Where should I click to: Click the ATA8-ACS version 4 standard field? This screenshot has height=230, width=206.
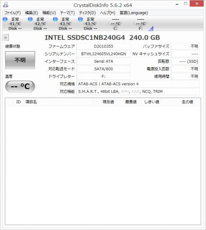coord(138,84)
